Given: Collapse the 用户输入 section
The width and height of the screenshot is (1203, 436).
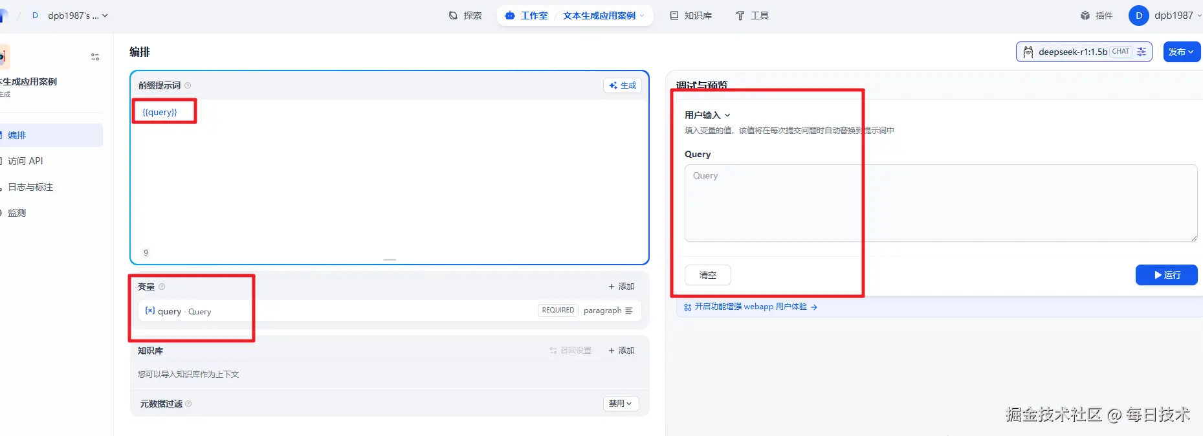Looking at the screenshot, I should (x=707, y=115).
